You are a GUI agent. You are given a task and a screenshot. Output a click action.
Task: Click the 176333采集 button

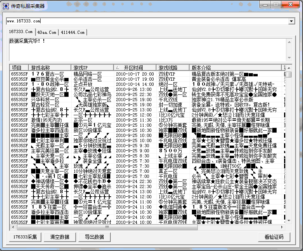coord(25,237)
